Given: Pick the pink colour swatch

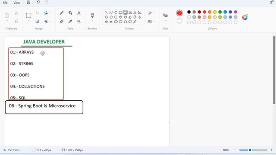Looking at the screenshot, I should (x=204, y=17).
